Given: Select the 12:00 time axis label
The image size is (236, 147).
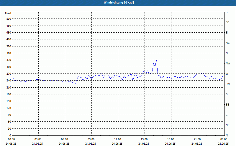Looking at the screenshot, I should tap(117, 139).
